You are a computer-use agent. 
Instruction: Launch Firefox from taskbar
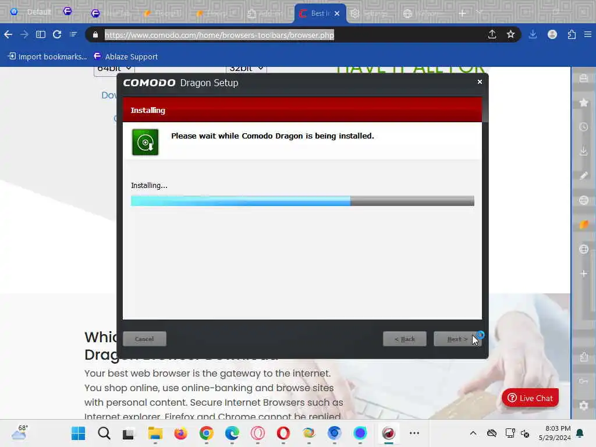click(180, 433)
